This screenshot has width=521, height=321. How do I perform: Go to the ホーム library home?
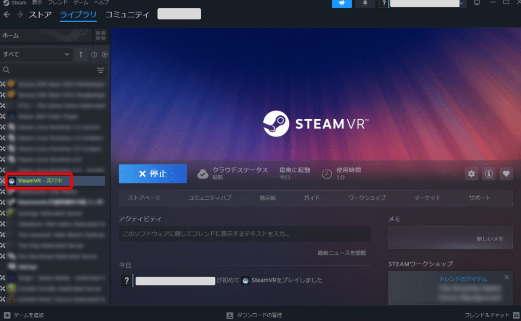(46, 35)
